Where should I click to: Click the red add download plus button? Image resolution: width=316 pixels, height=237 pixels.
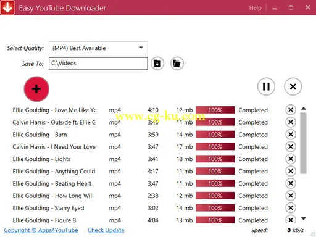click(x=36, y=89)
